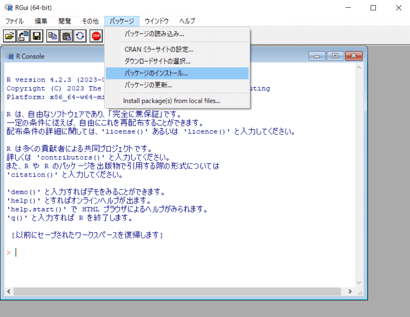The height and width of the screenshot is (317, 410).
Task: Open the その他 menu
Action: click(90, 21)
